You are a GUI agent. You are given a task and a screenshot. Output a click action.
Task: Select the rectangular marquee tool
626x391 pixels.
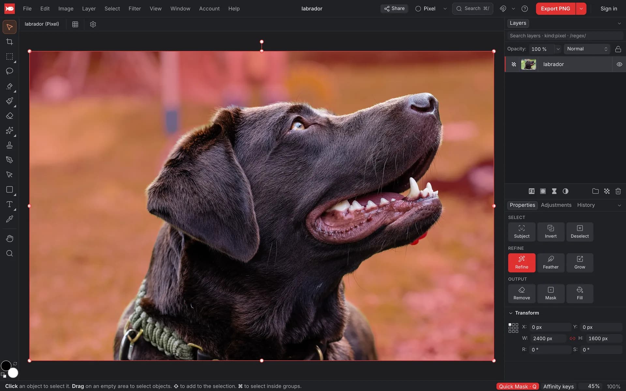9,56
